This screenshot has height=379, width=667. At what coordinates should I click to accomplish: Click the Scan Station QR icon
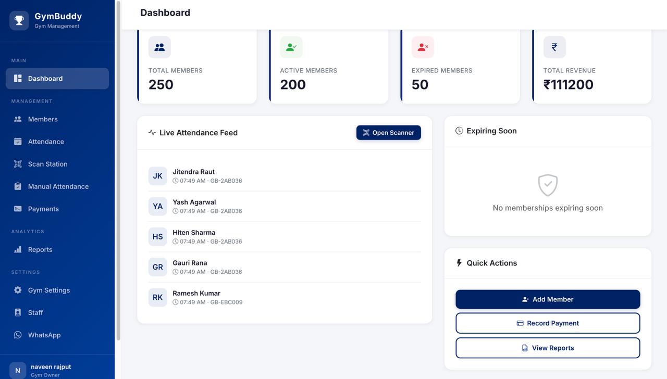(x=18, y=164)
